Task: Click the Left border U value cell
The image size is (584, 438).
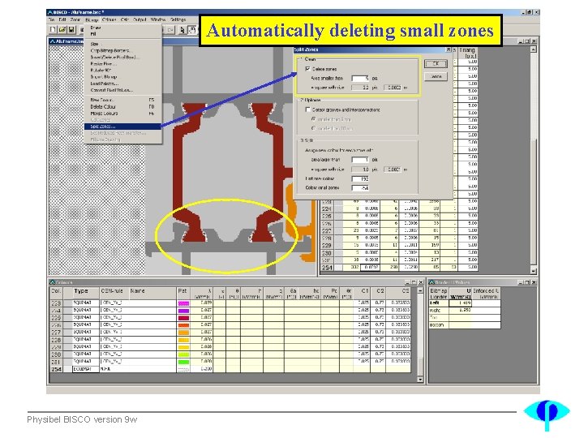Action: pos(461,303)
